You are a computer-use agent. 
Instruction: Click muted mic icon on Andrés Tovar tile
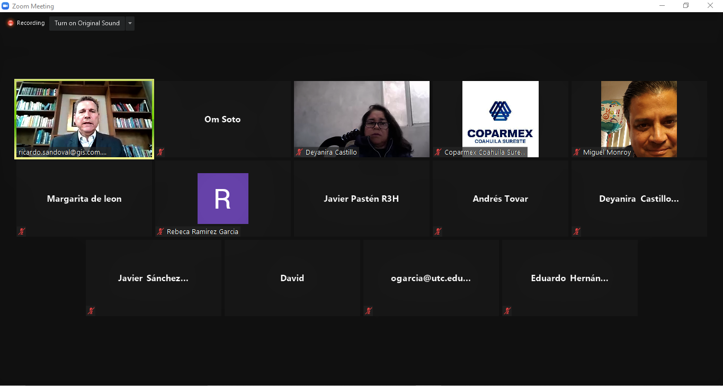438,231
